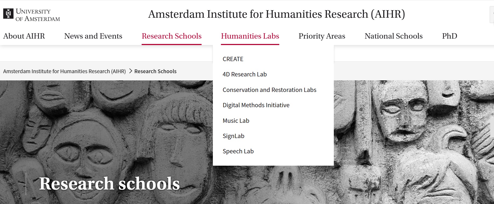Open the About AIHR menu
The image size is (494, 204).
24,36
